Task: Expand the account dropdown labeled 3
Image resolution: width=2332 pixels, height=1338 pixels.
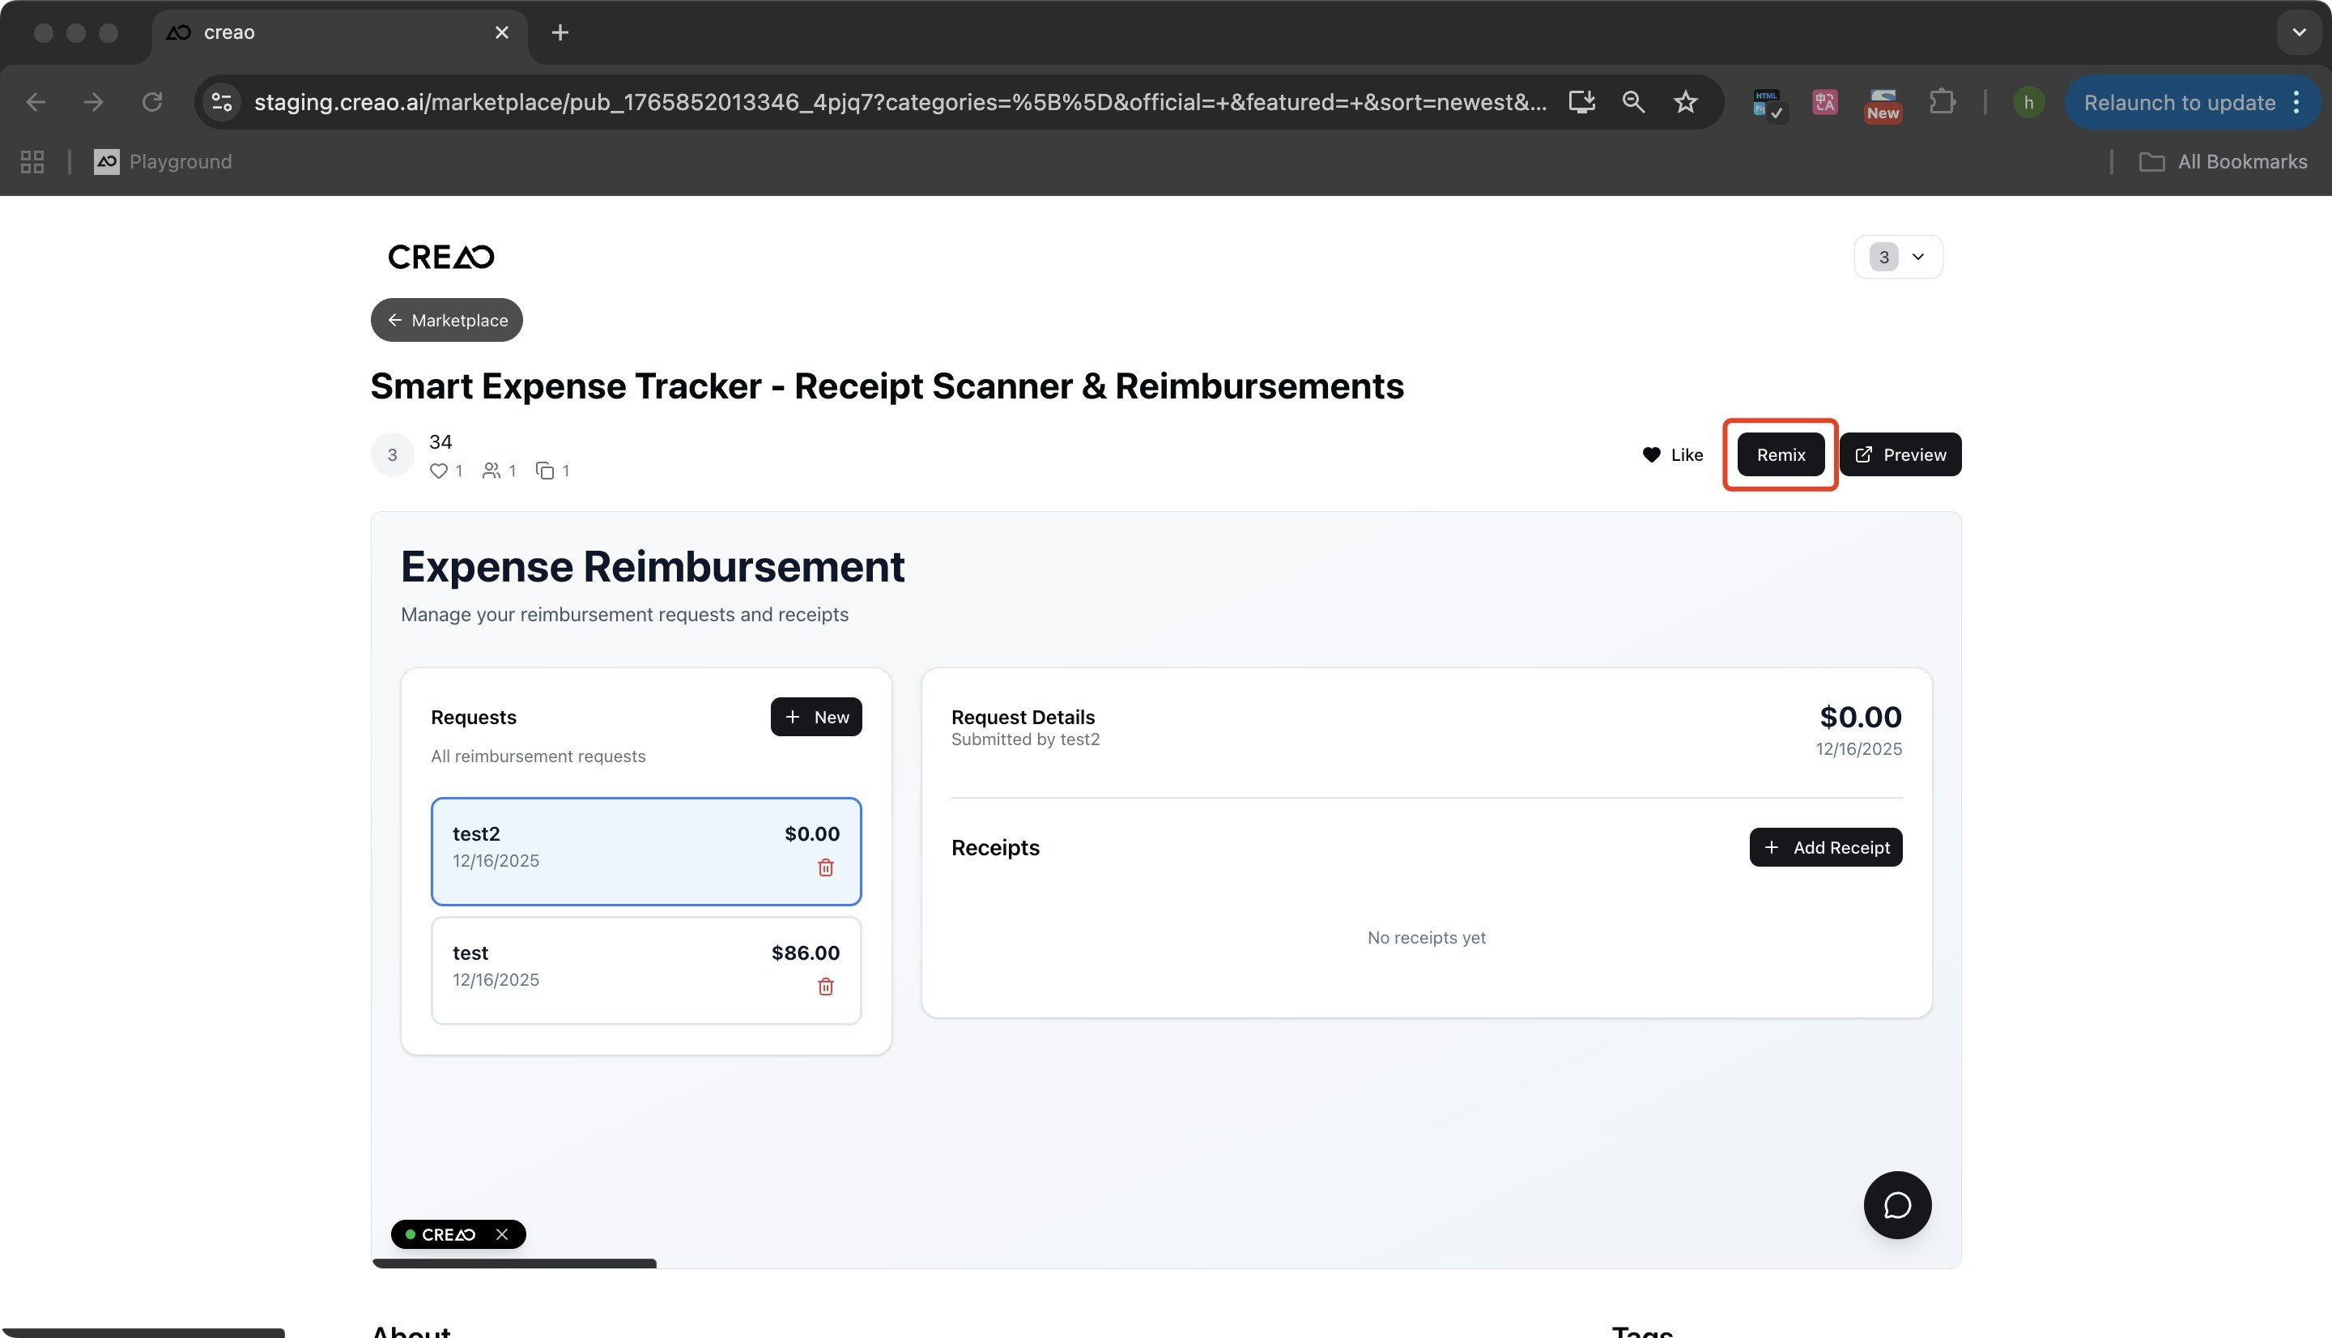Action: click(1897, 258)
